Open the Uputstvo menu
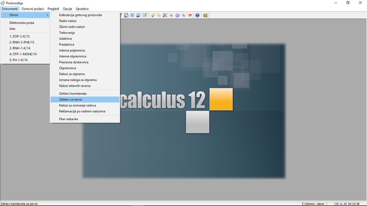Image resolution: width=367 pixels, height=206 pixels. pyautogui.click(x=82, y=9)
